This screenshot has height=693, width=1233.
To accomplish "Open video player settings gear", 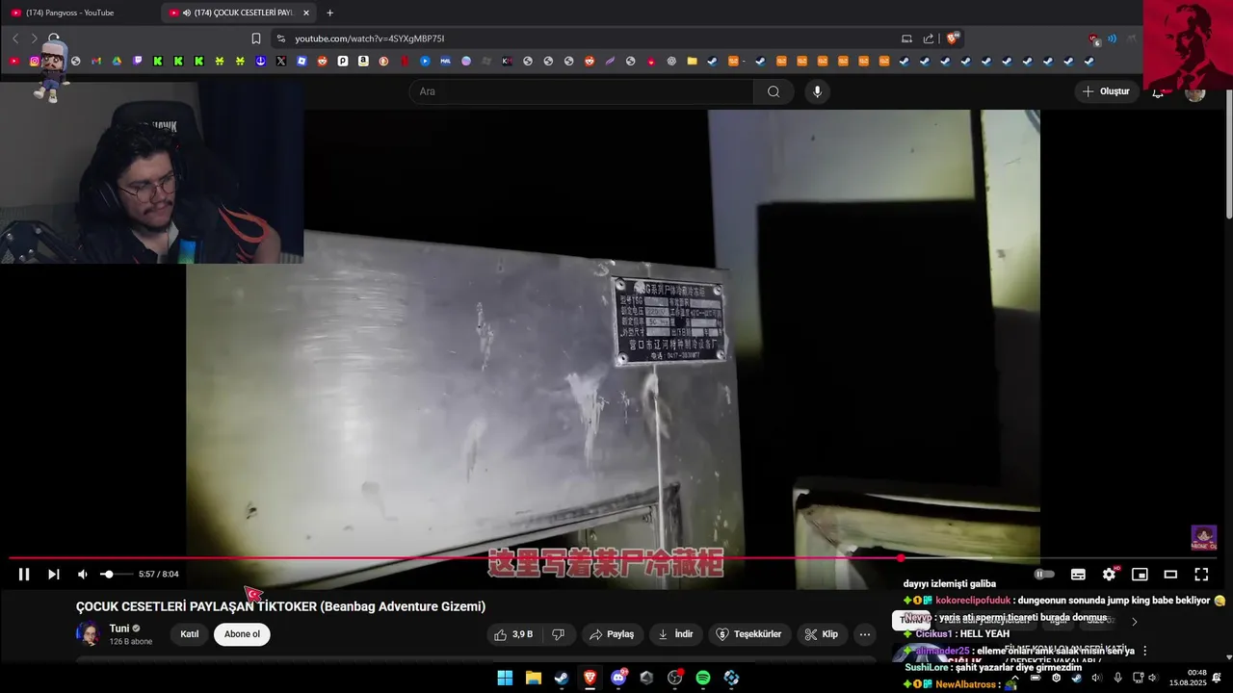I will [1109, 575].
